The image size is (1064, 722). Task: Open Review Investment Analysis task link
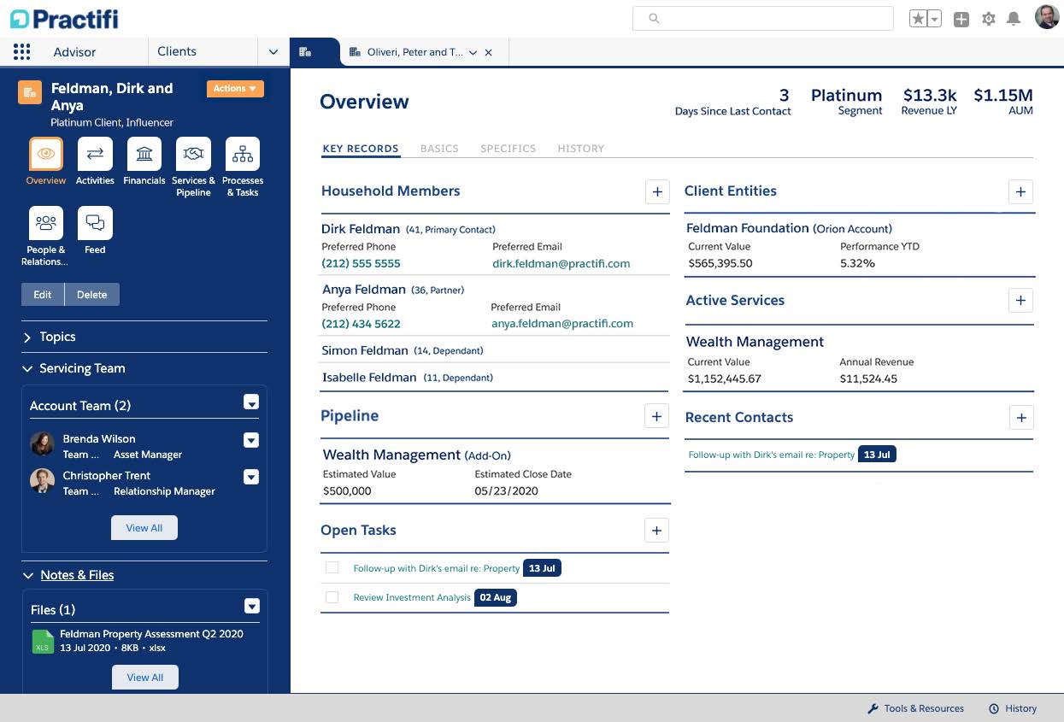click(x=412, y=597)
